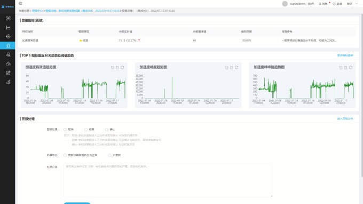363x204 pixels.
Task: Open the sidebar cloud icon
Action: click(x=9, y=64)
